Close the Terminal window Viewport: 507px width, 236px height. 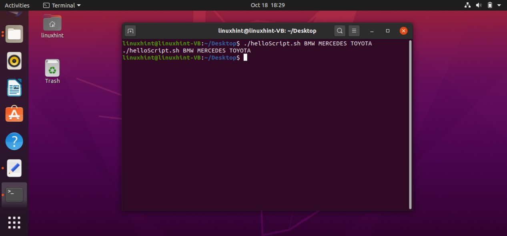[403, 31]
